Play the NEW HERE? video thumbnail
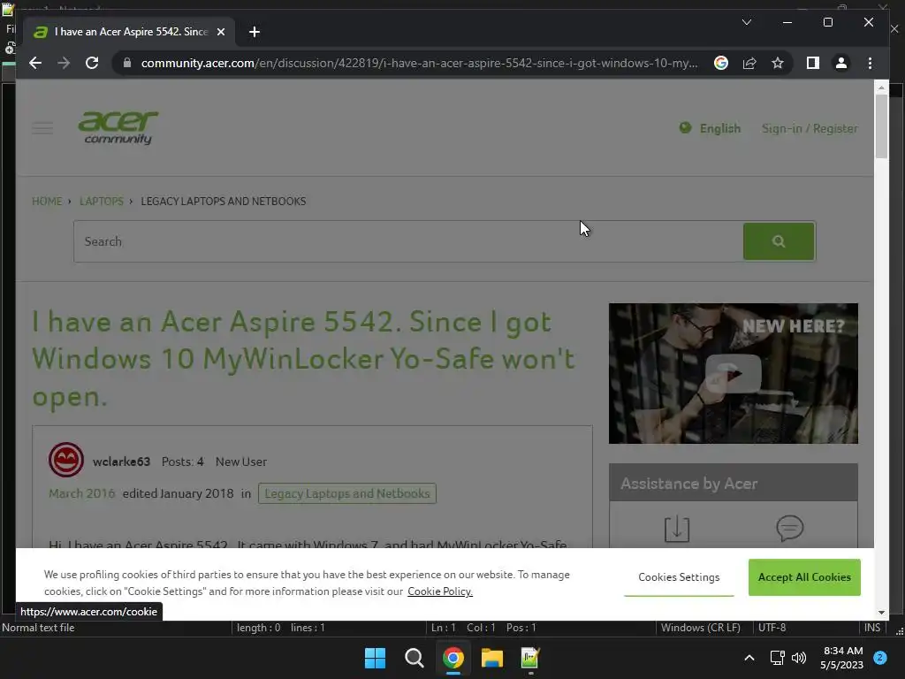Viewport: 905px width, 679px height. coord(733,374)
